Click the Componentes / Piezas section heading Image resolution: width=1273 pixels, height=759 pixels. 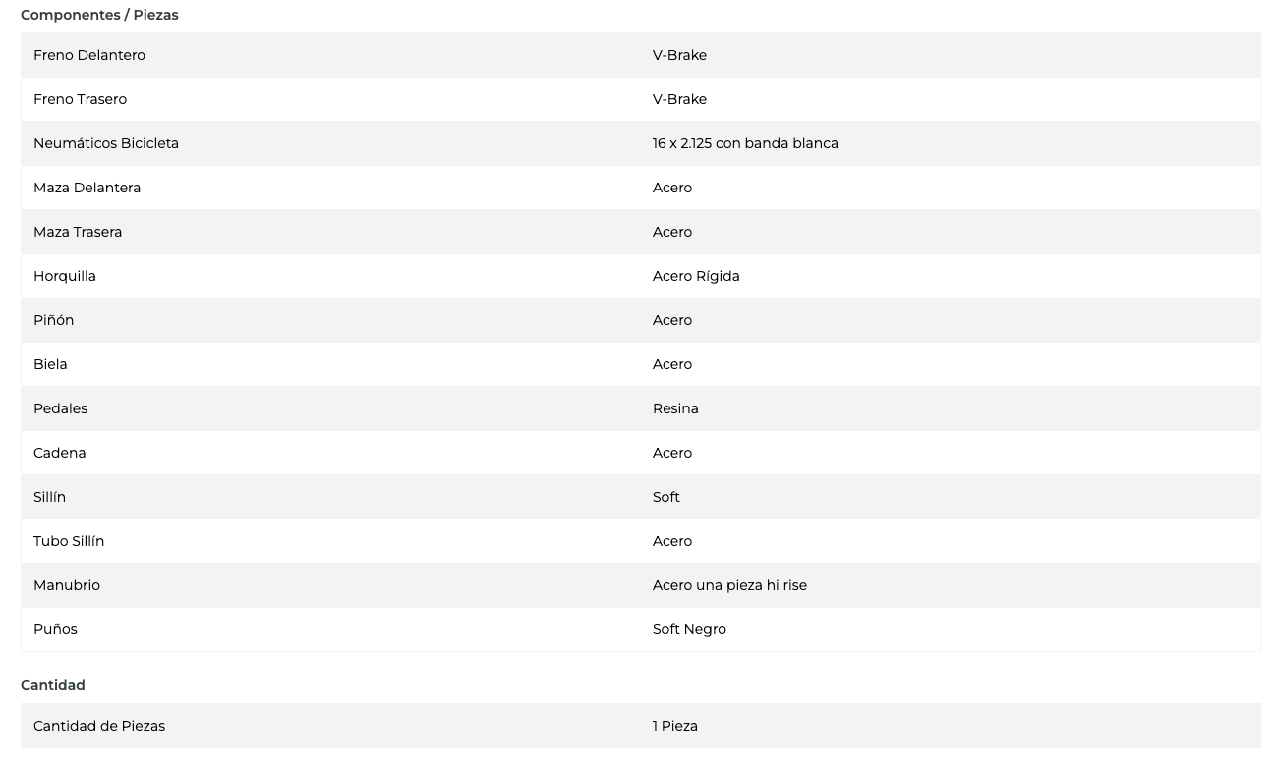99,15
